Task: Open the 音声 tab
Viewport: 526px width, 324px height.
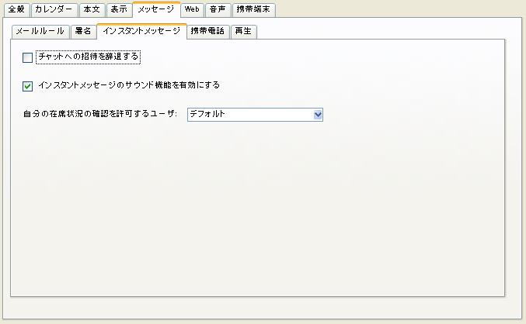Action: 218,10
